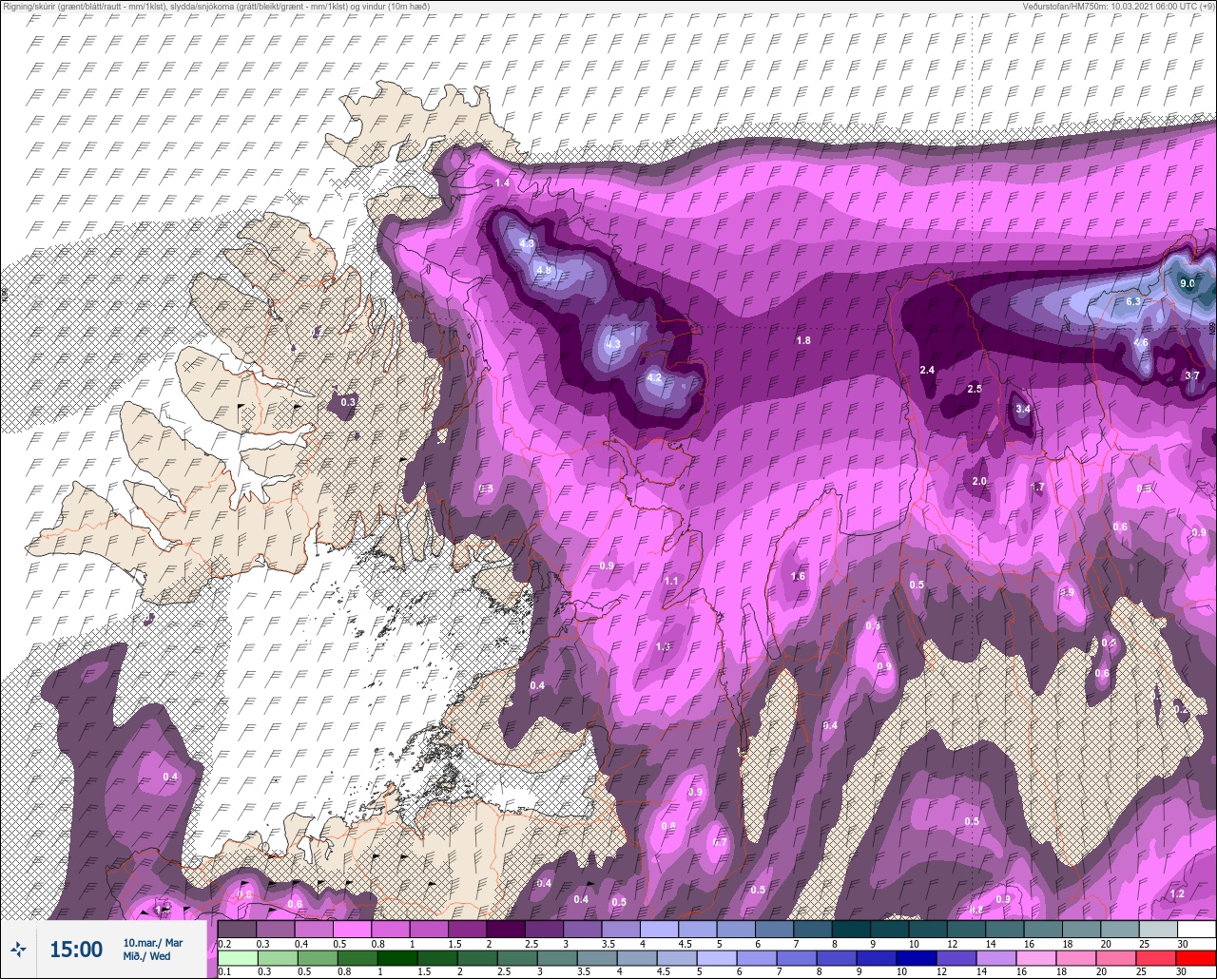Viewport: 1217px width, 979px height.
Task: Click the Rigning/skúrir map title text
Action: pyautogui.click(x=216, y=6)
